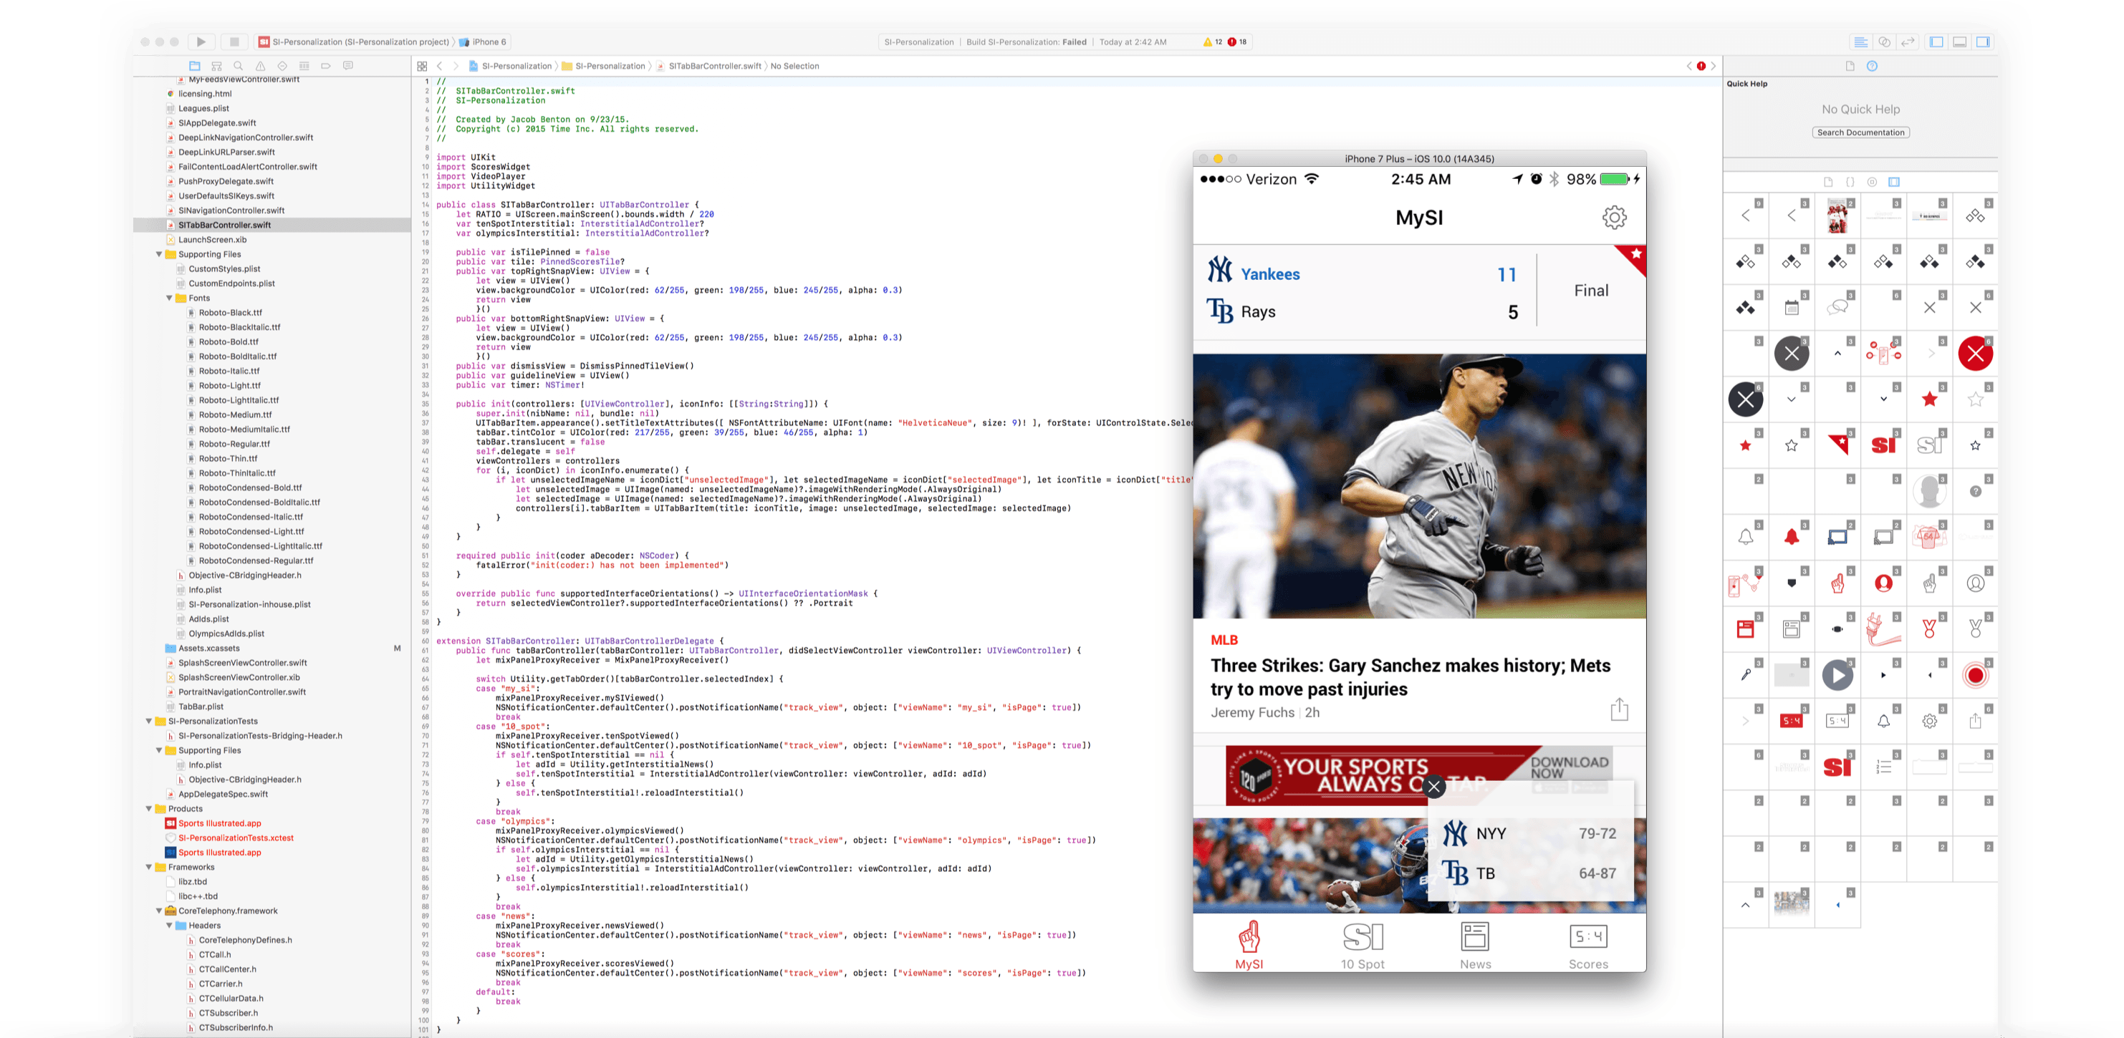Select SIAppDelegate.swift in navigator

pos(217,124)
